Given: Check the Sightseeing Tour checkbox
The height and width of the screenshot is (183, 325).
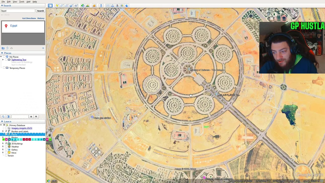Looking at the screenshot, I should [x=6, y=59].
